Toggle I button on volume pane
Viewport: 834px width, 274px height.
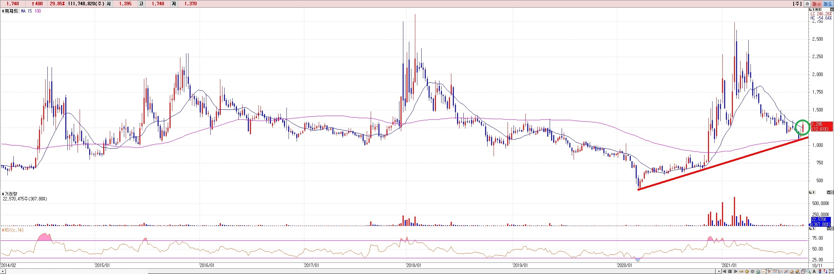pos(814,192)
